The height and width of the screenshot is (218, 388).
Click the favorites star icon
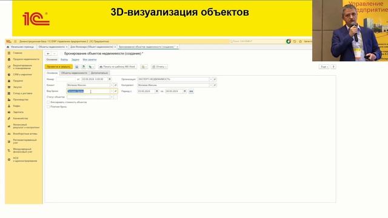301,41
